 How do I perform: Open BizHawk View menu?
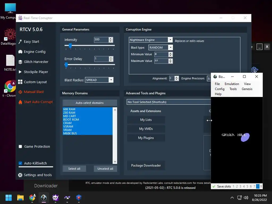click(x=247, y=84)
